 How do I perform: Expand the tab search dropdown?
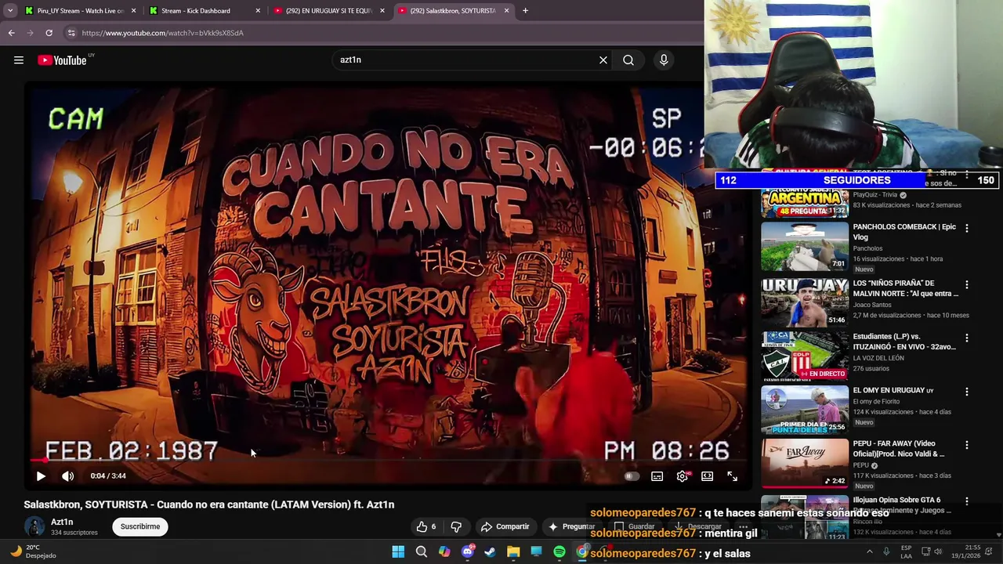[9, 11]
